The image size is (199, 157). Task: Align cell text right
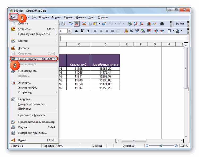coord(107,31)
